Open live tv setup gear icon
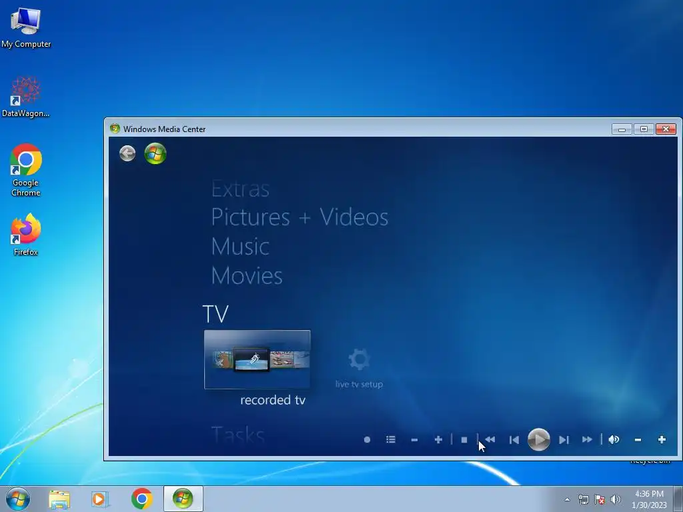Image resolution: width=683 pixels, height=512 pixels. pos(359,359)
